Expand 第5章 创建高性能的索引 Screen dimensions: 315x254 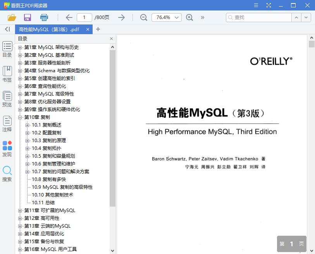[x=20, y=78]
